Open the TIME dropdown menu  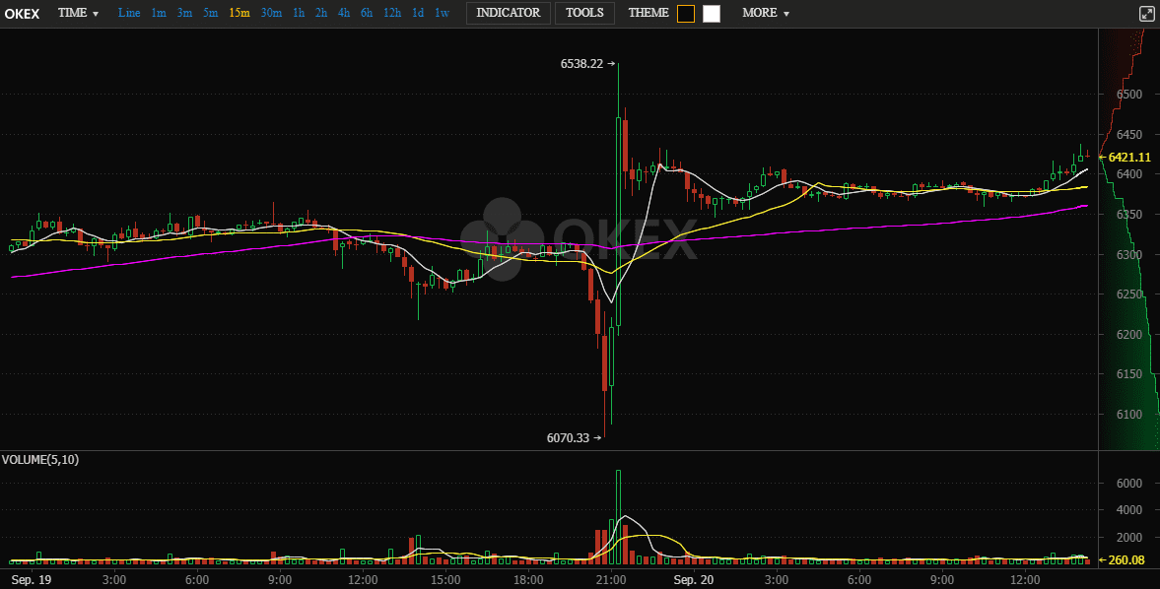click(78, 13)
